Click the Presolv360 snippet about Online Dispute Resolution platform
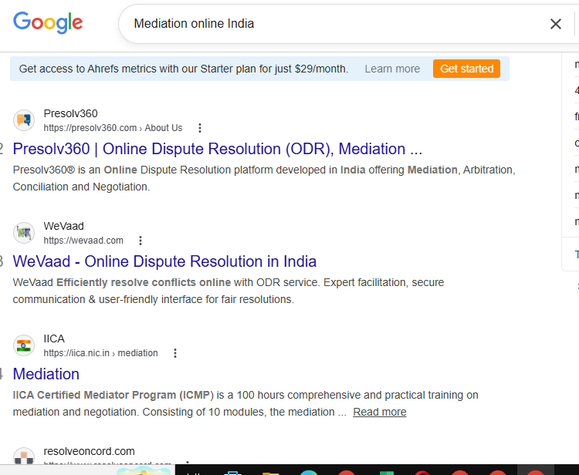The width and height of the screenshot is (579, 475). point(264,178)
